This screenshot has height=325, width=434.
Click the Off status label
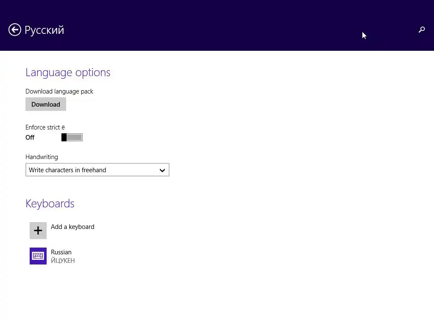pyautogui.click(x=30, y=138)
